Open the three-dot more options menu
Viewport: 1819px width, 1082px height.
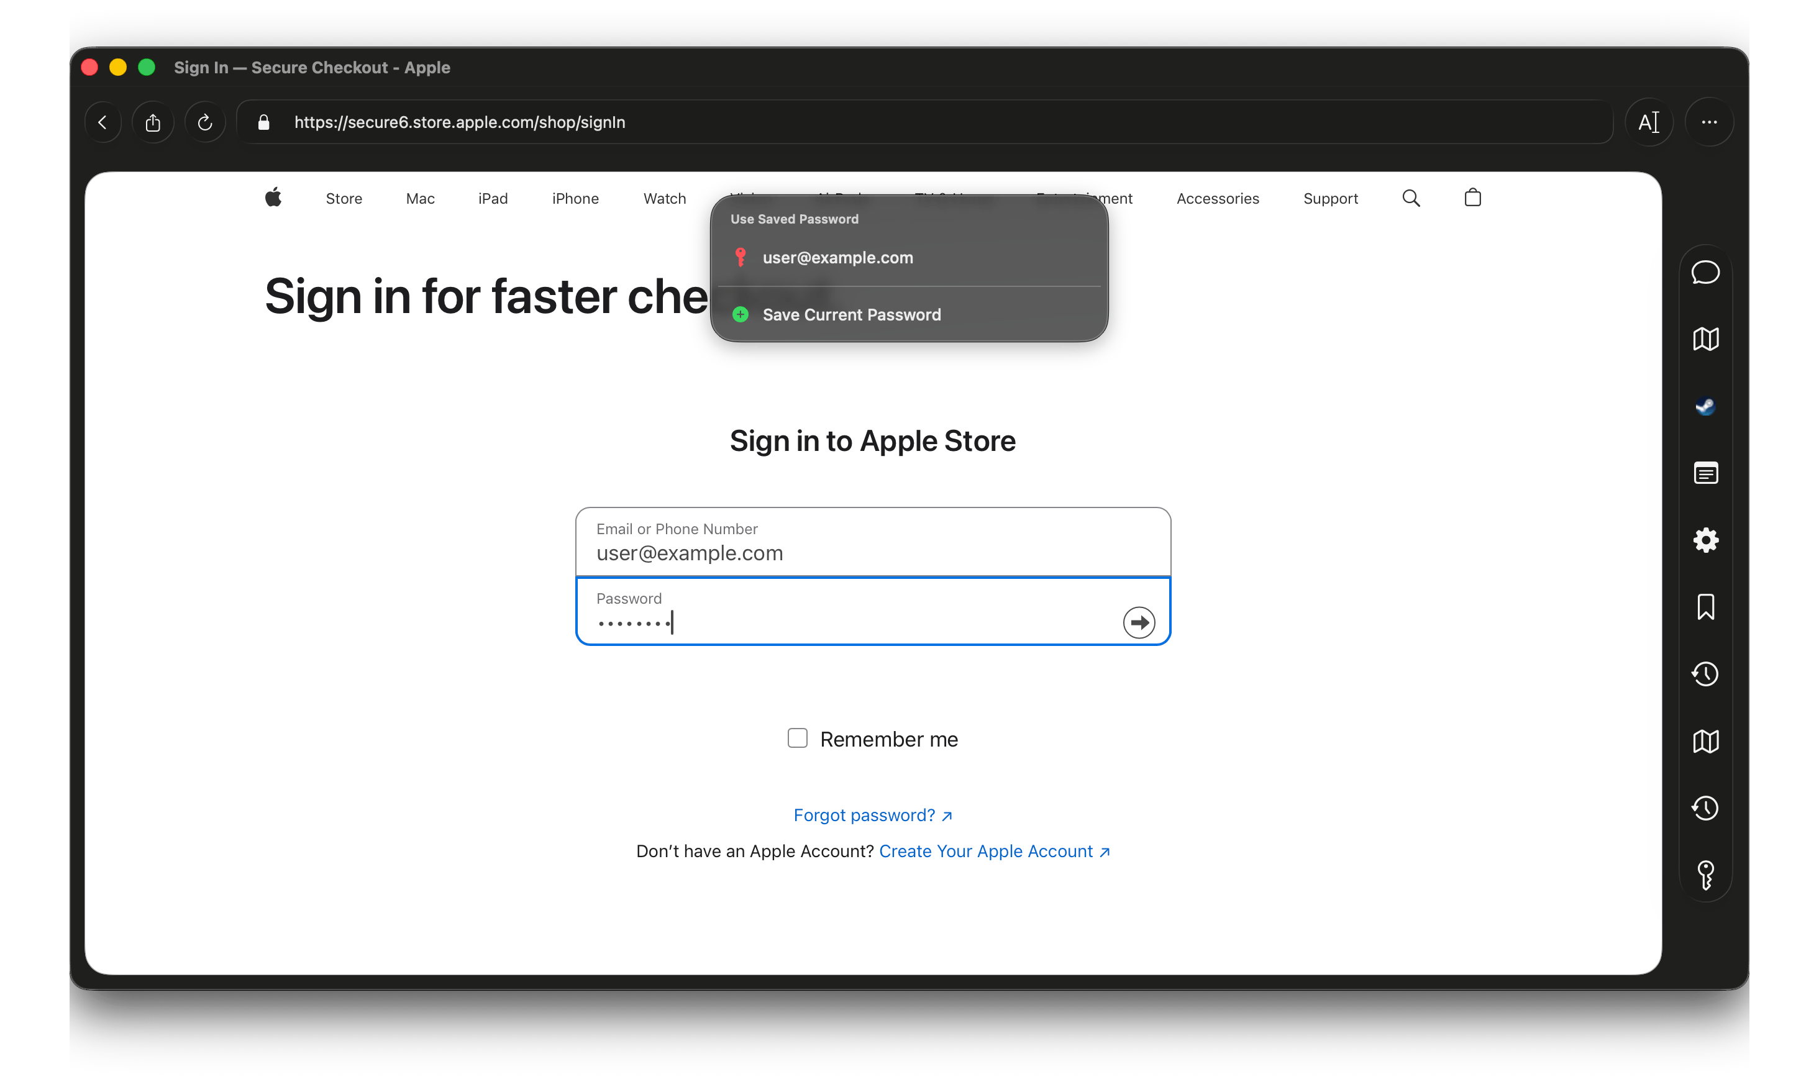tap(1708, 122)
